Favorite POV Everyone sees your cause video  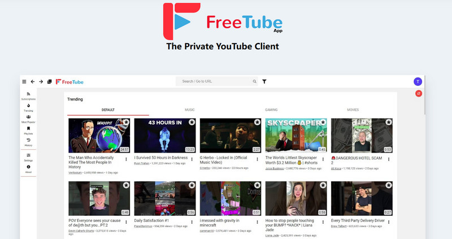pos(126,185)
